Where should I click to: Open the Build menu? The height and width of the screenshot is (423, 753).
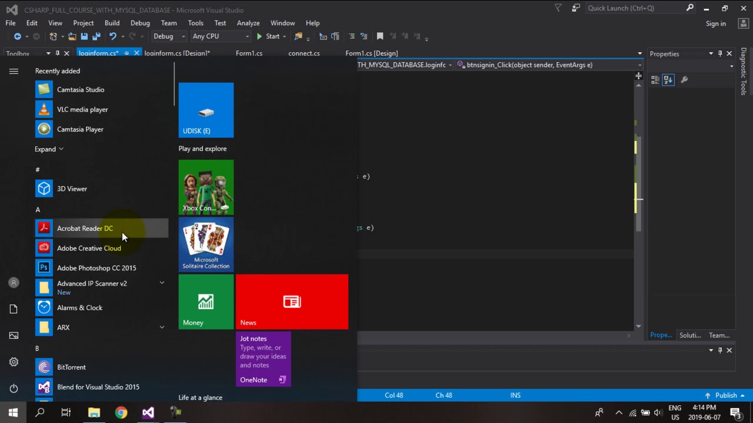tap(112, 23)
